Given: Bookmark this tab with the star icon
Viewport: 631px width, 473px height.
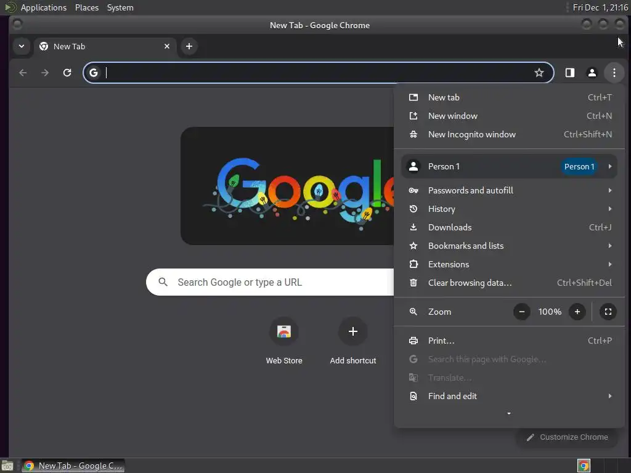Looking at the screenshot, I should 539,73.
